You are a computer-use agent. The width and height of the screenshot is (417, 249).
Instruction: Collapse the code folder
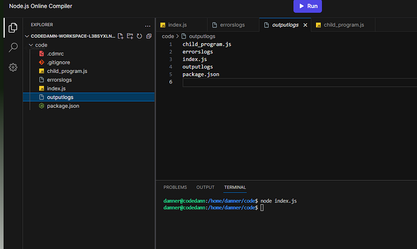tap(39, 45)
